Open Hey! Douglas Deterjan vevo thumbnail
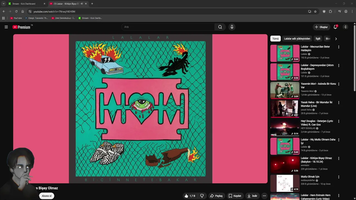 (x=285, y=127)
